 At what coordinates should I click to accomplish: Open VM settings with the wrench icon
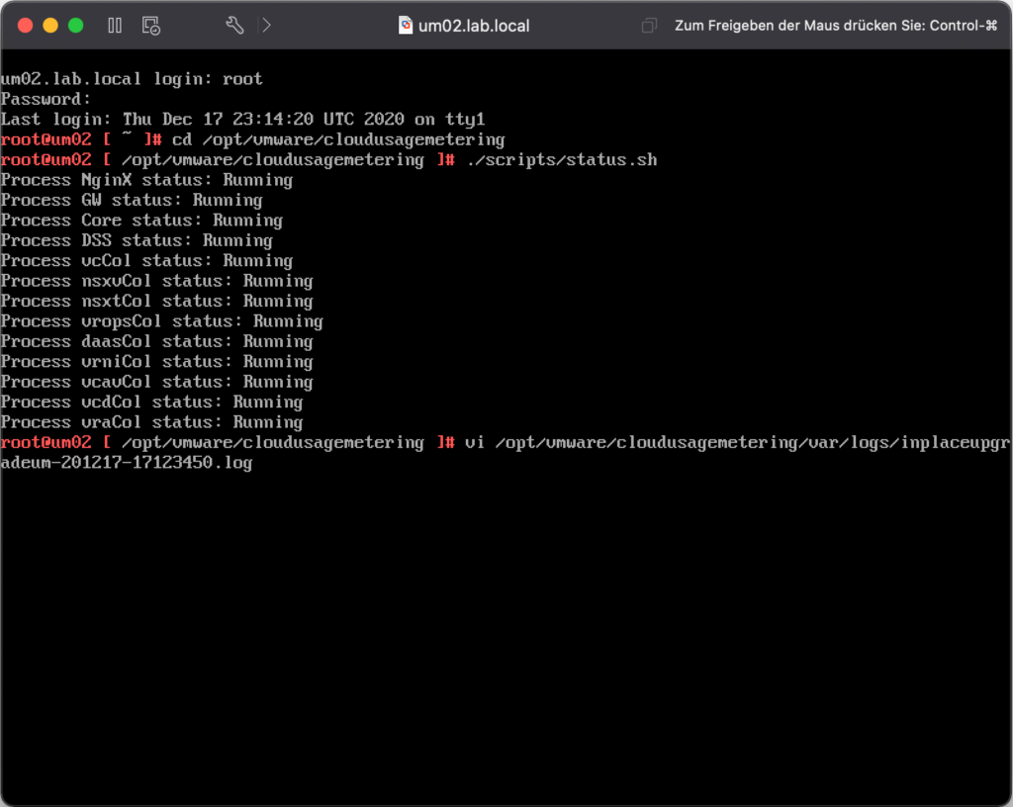point(234,25)
